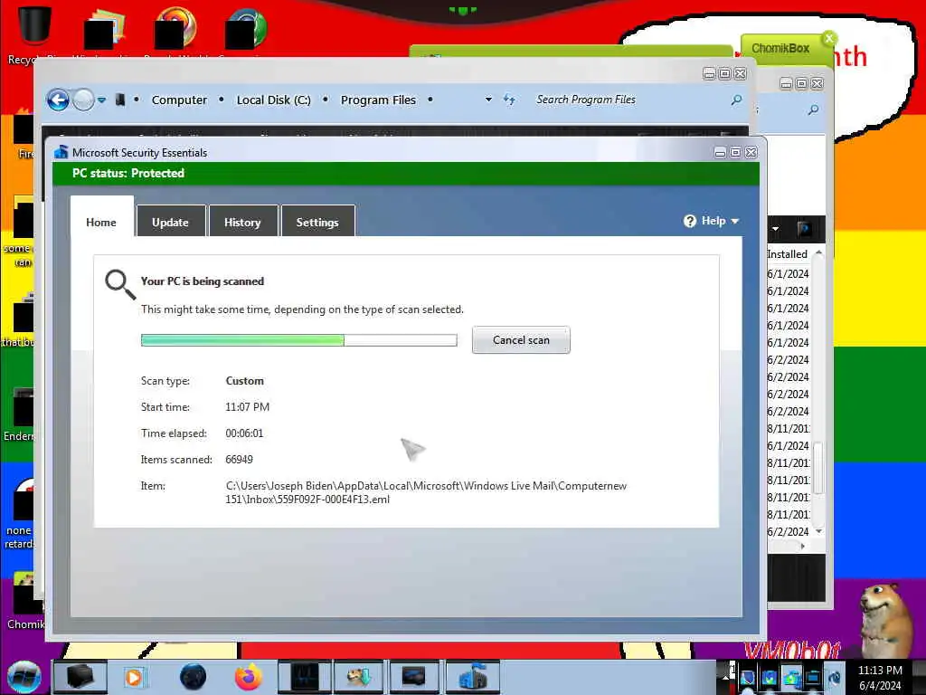The width and height of the screenshot is (926, 695).
Task: Click the horizontal scroll right arrow below the installed list
Action: pyautogui.click(x=802, y=546)
